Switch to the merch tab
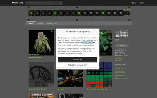 point(40,24)
